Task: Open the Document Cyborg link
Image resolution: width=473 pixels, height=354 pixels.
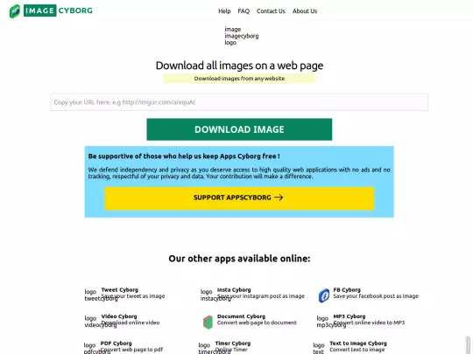Action: (x=241, y=316)
